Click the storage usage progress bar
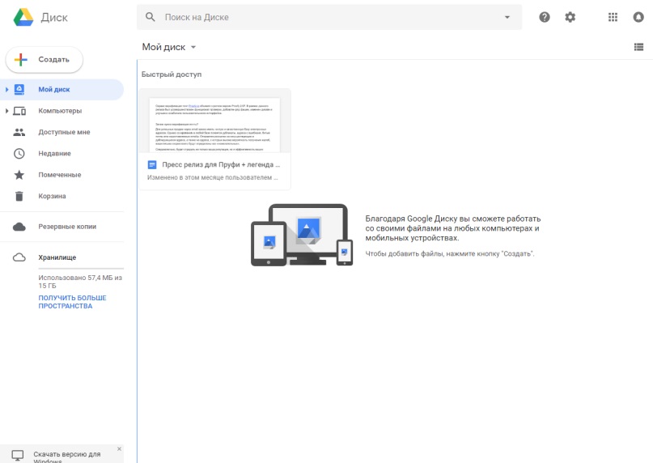 81,269
